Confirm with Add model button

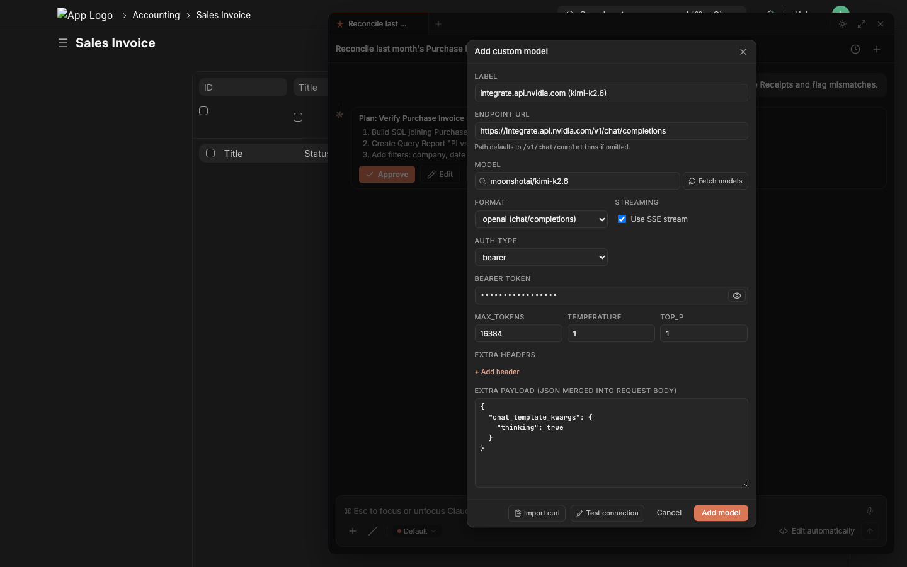pyautogui.click(x=721, y=513)
